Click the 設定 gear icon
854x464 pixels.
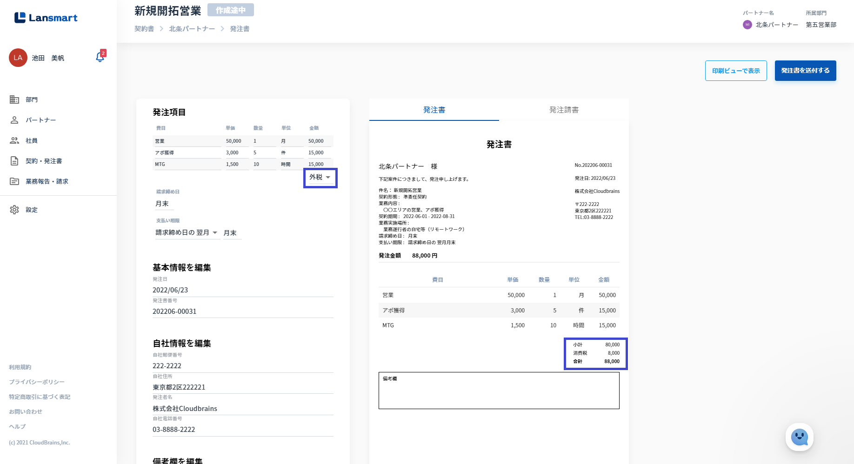click(x=14, y=210)
